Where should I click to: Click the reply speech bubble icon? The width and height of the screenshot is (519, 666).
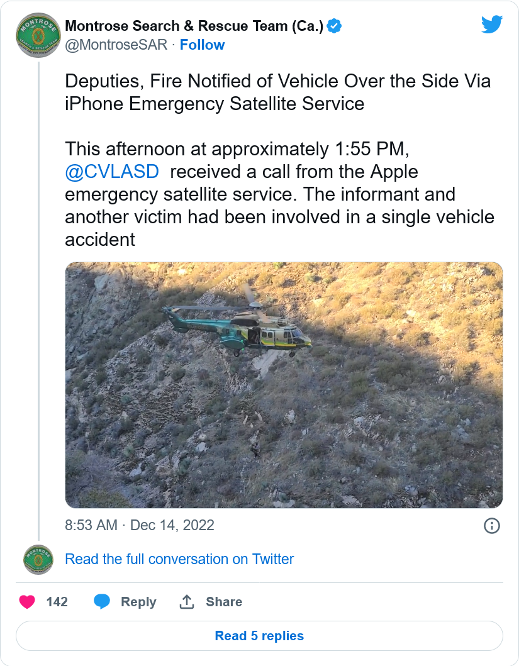pos(102,602)
